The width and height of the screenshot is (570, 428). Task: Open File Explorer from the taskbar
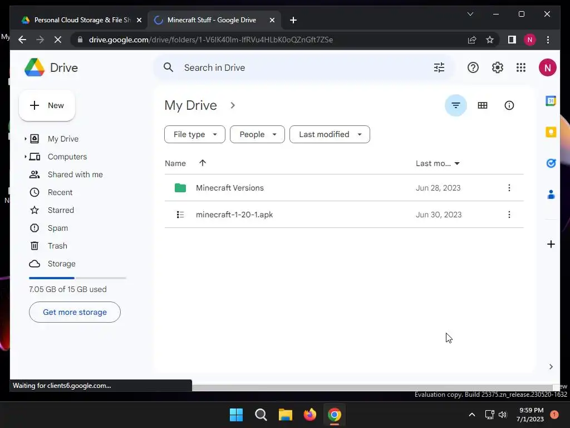tap(286, 415)
